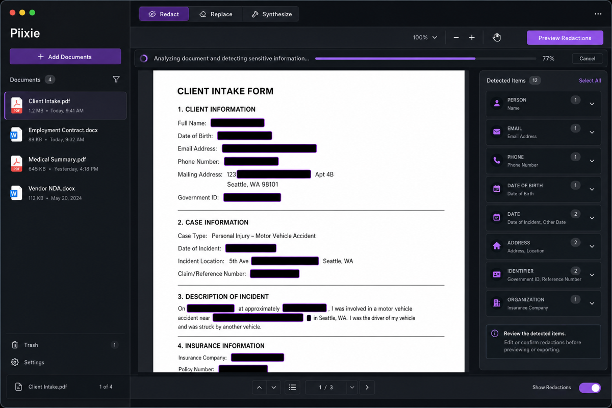This screenshot has width=612, height=408.
Task: Click the redacted Claim/Reference Number box
Action: pyautogui.click(x=274, y=274)
